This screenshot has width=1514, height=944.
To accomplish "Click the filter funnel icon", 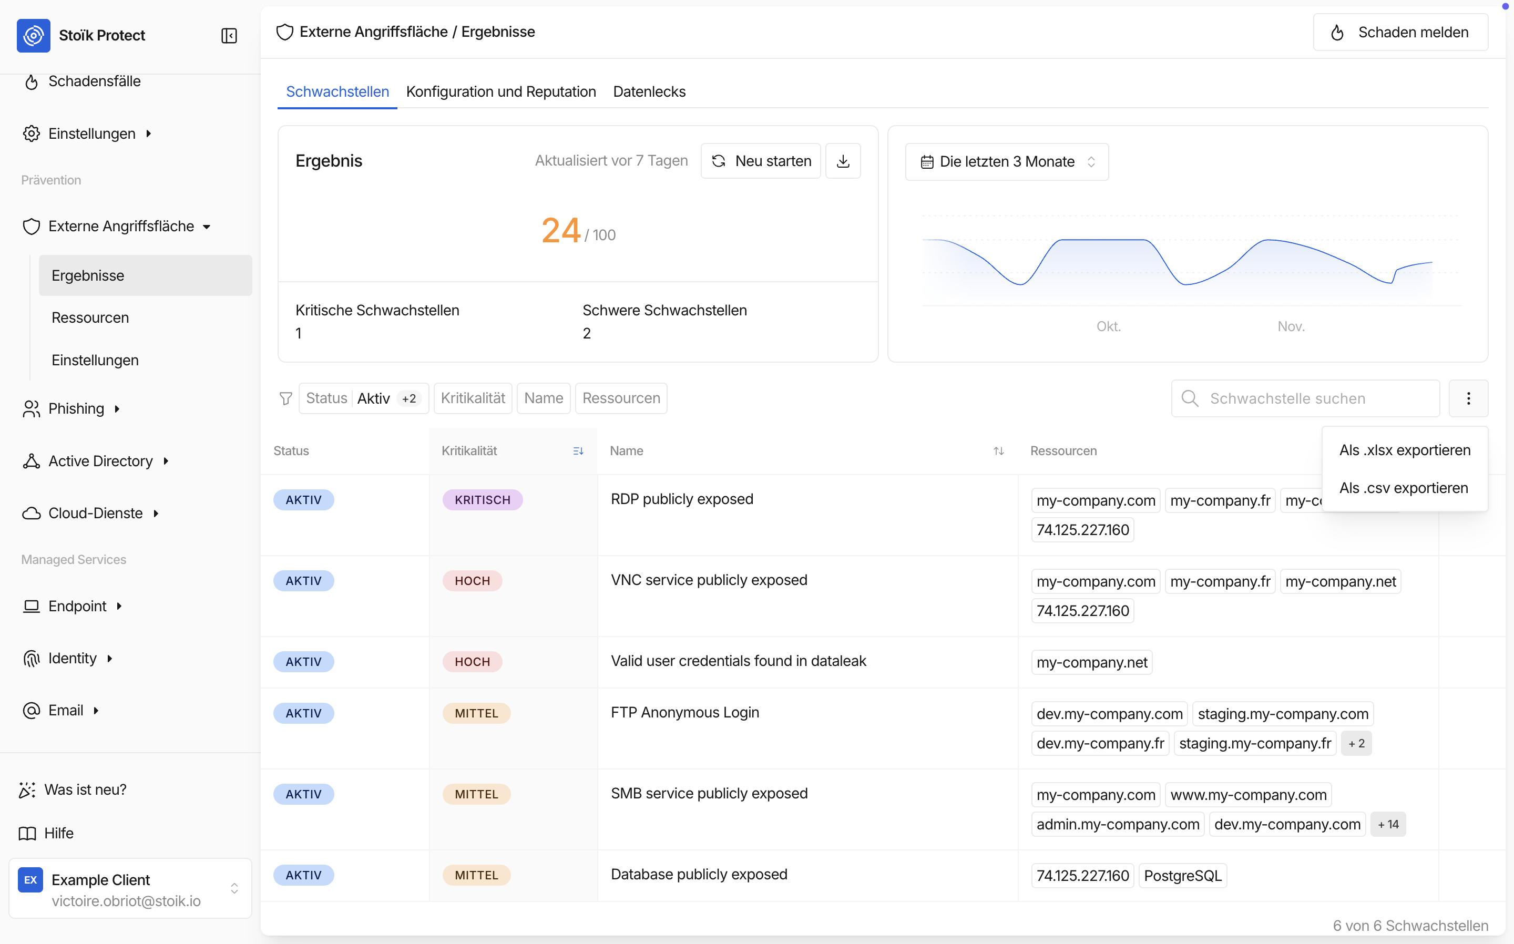I will tap(286, 398).
